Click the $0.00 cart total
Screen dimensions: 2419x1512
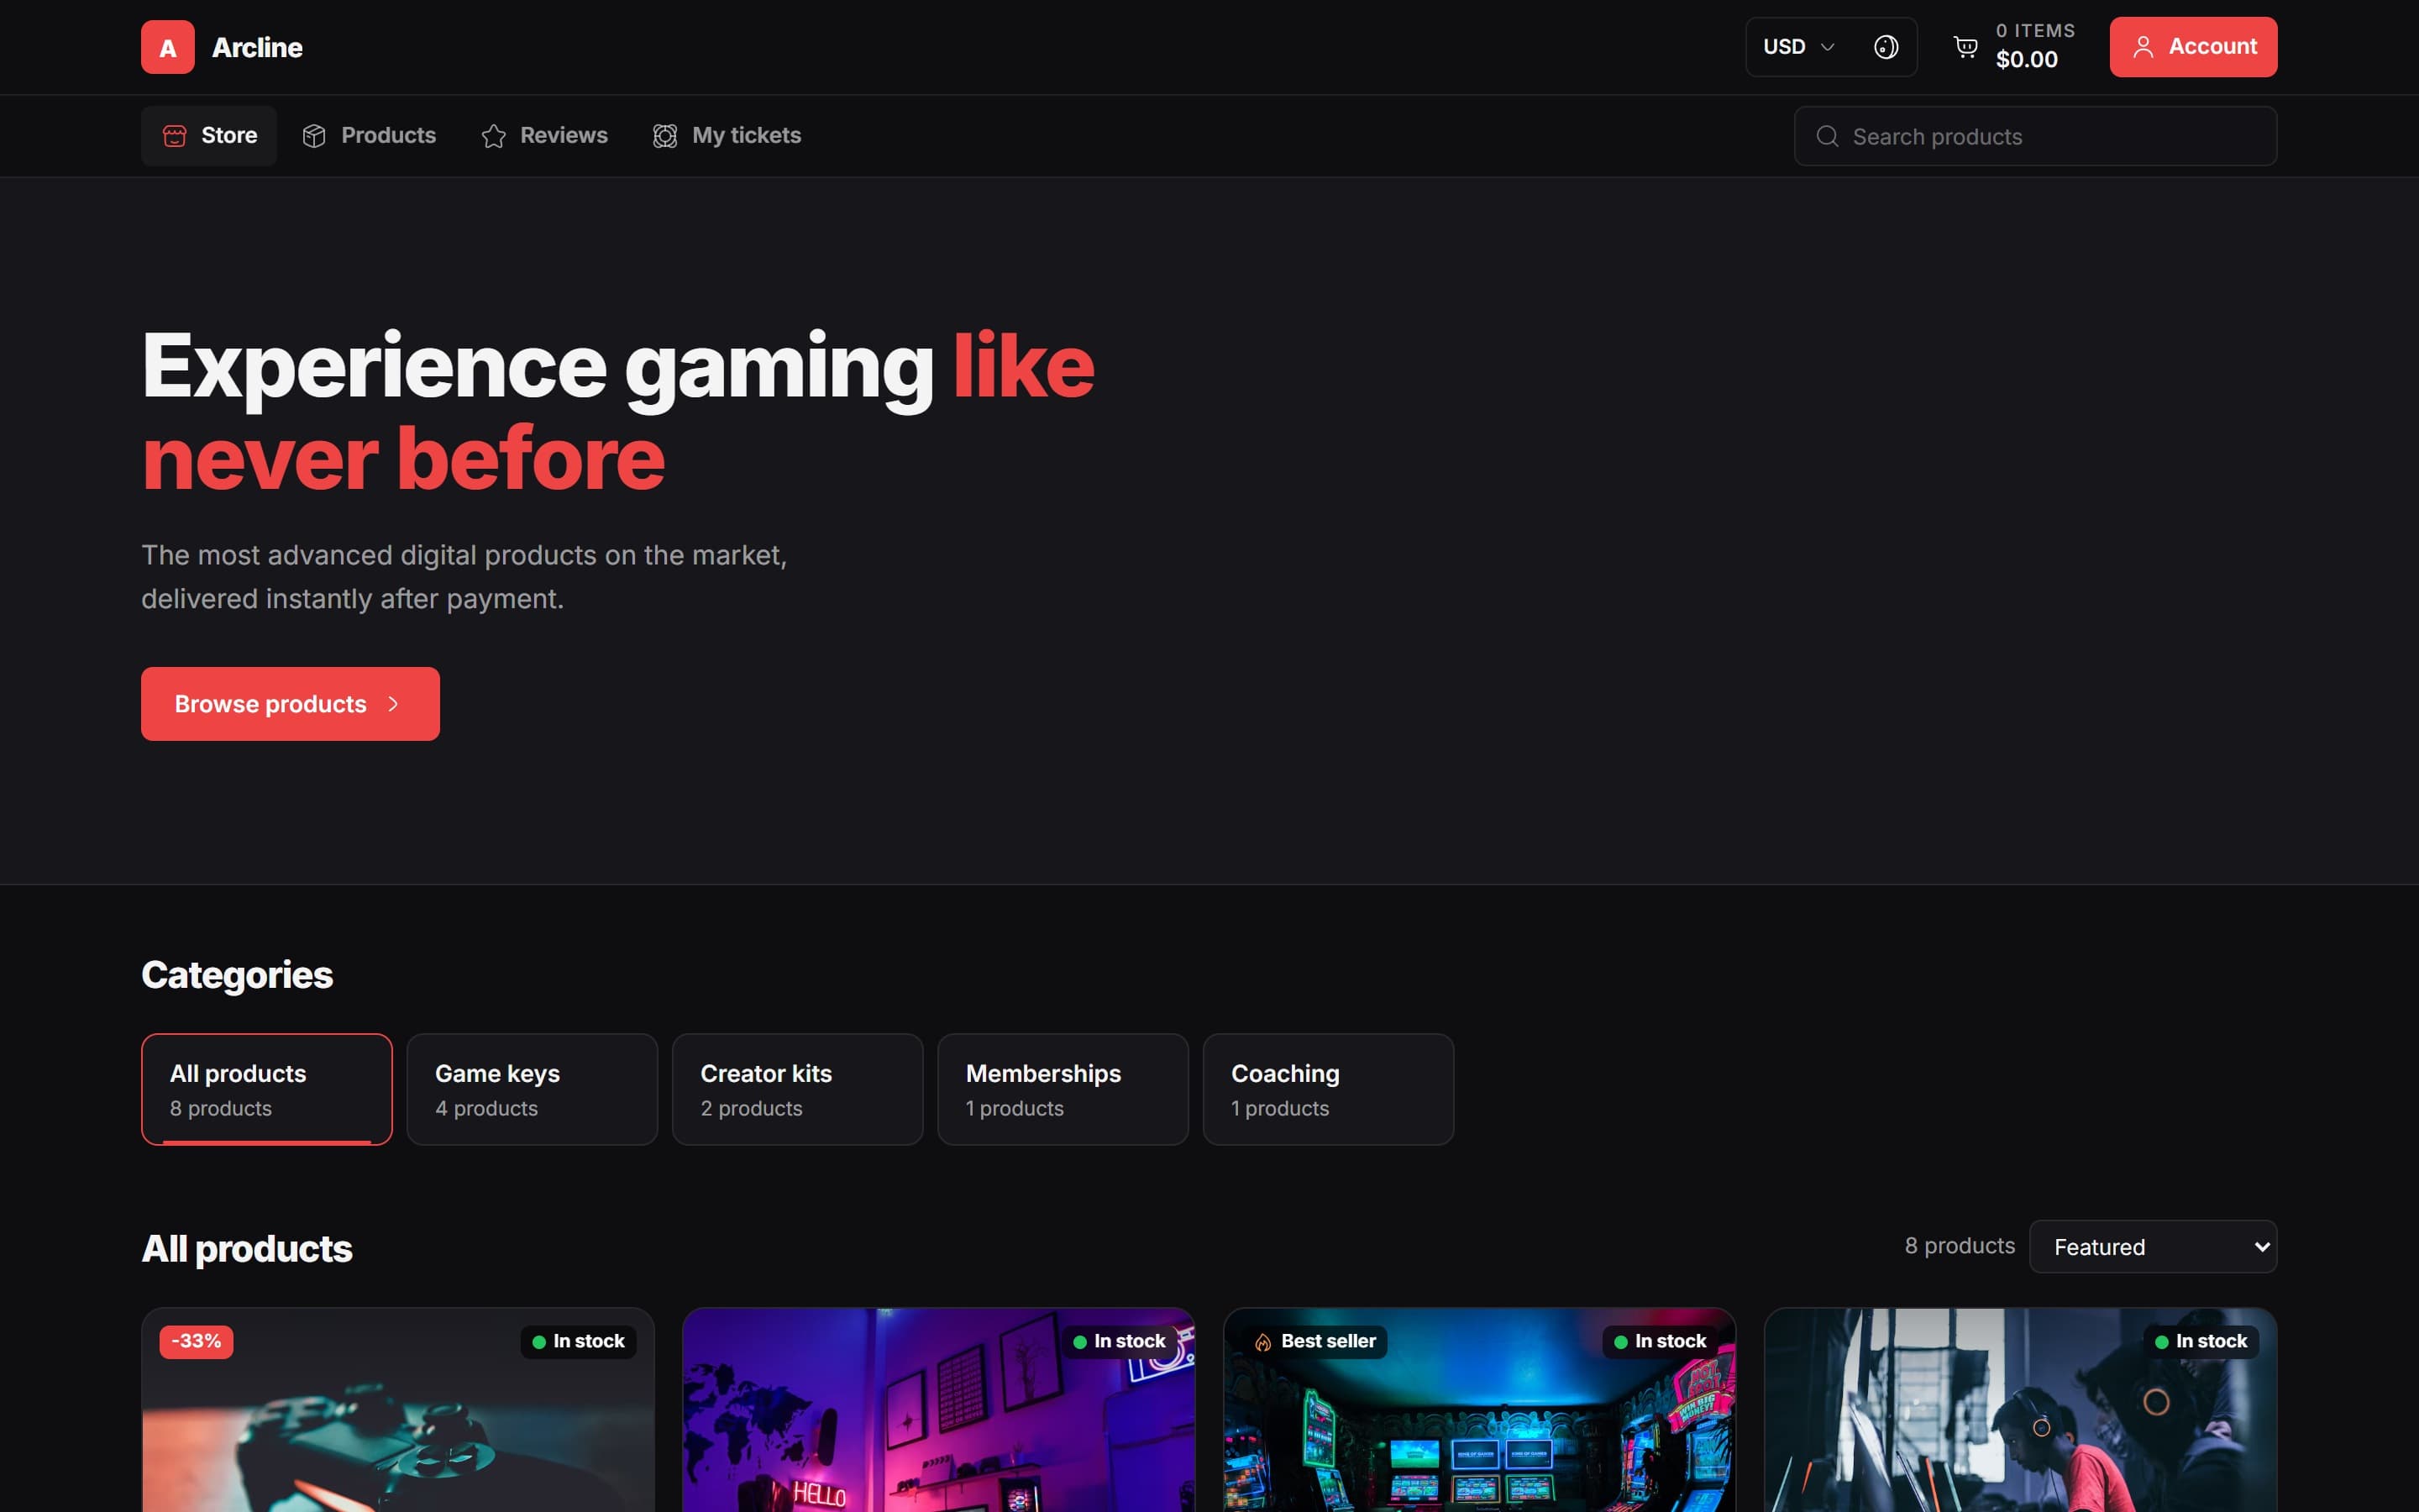[x=2026, y=60]
